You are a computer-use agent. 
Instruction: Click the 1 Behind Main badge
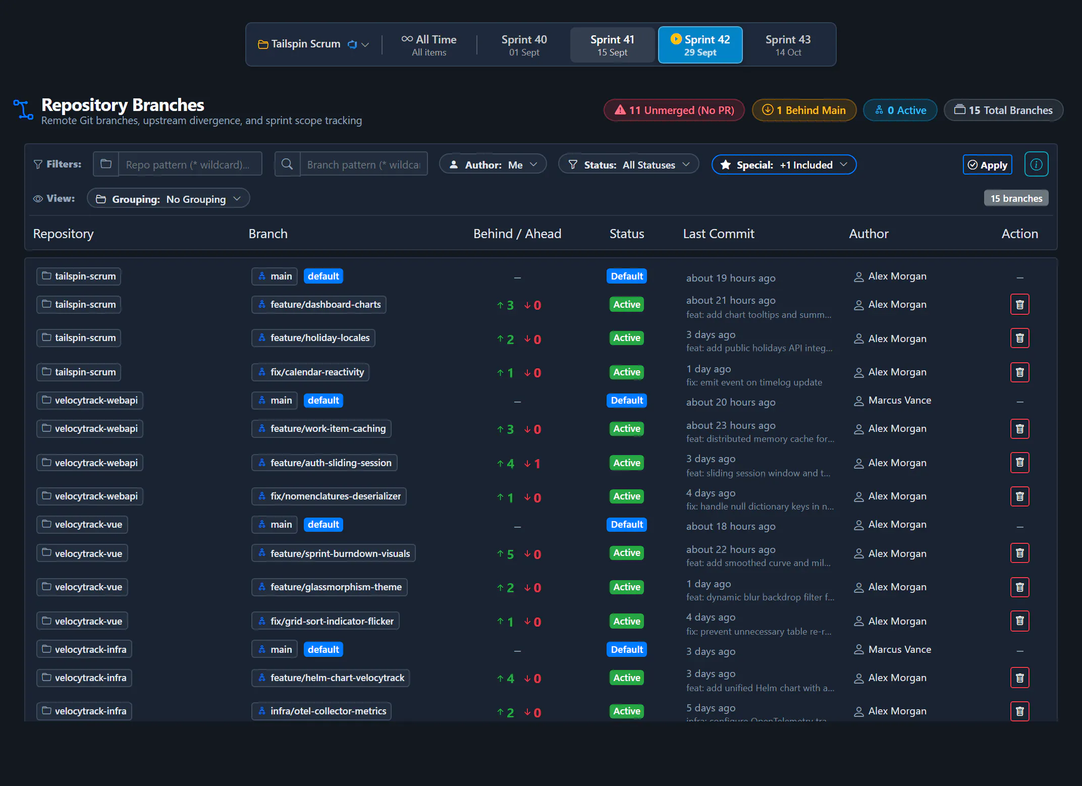[804, 110]
